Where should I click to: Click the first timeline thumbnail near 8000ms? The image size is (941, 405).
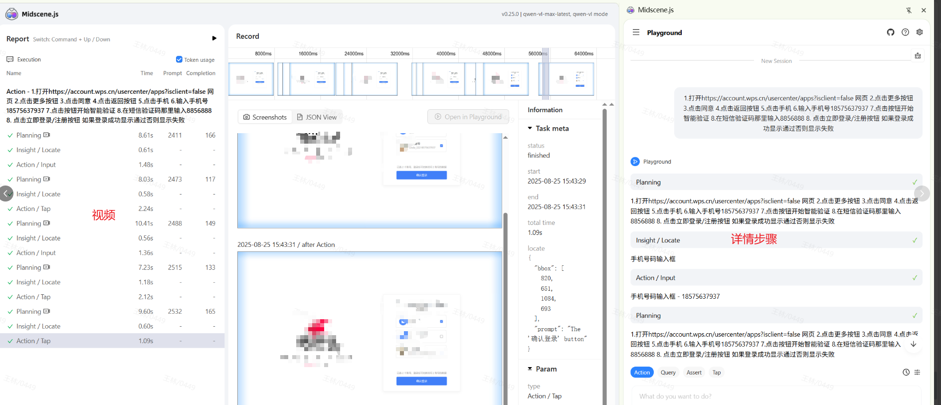pos(251,79)
